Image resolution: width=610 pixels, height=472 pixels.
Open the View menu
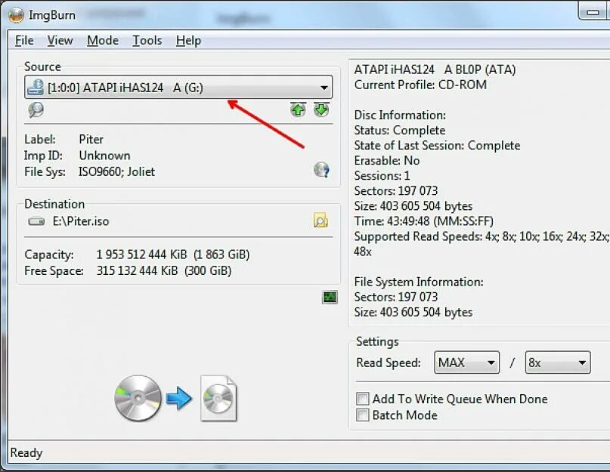pyautogui.click(x=60, y=41)
